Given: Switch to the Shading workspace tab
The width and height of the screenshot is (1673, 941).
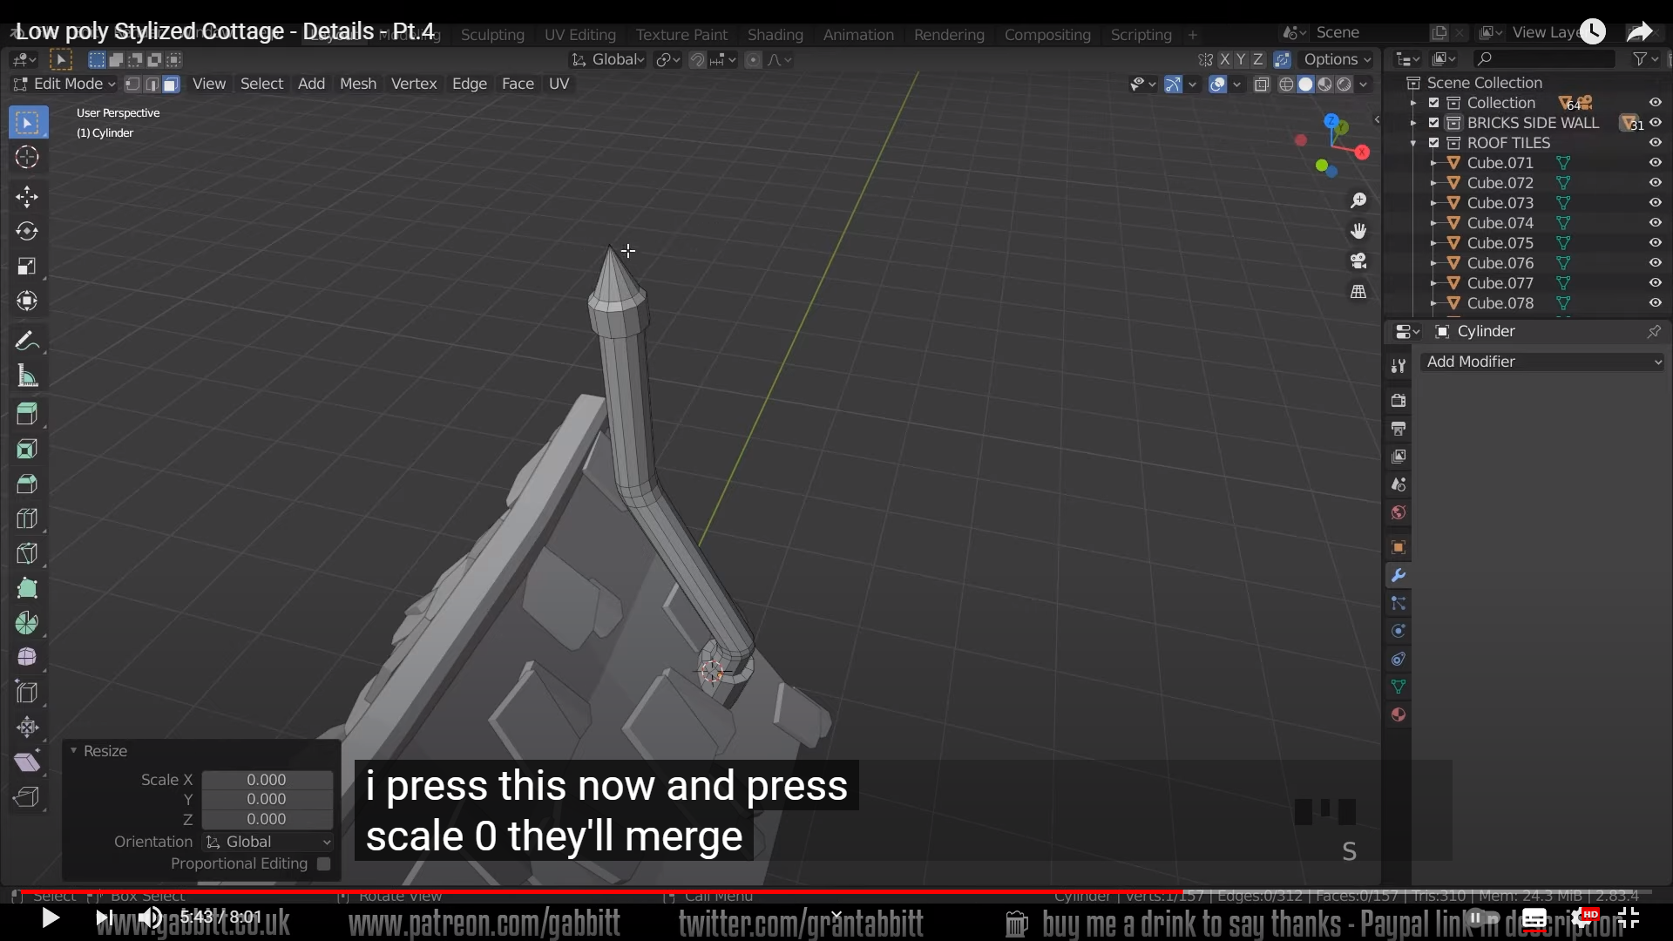Looking at the screenshot, I should coord(775,35).
